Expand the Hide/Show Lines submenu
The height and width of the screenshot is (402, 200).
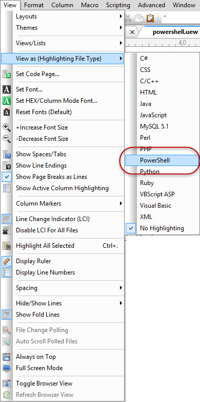click(63, 303)
